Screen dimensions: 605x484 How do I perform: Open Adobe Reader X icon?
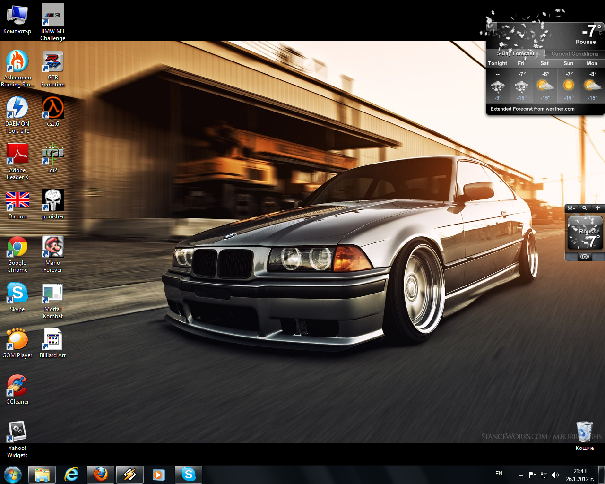(x=17, y=162)
